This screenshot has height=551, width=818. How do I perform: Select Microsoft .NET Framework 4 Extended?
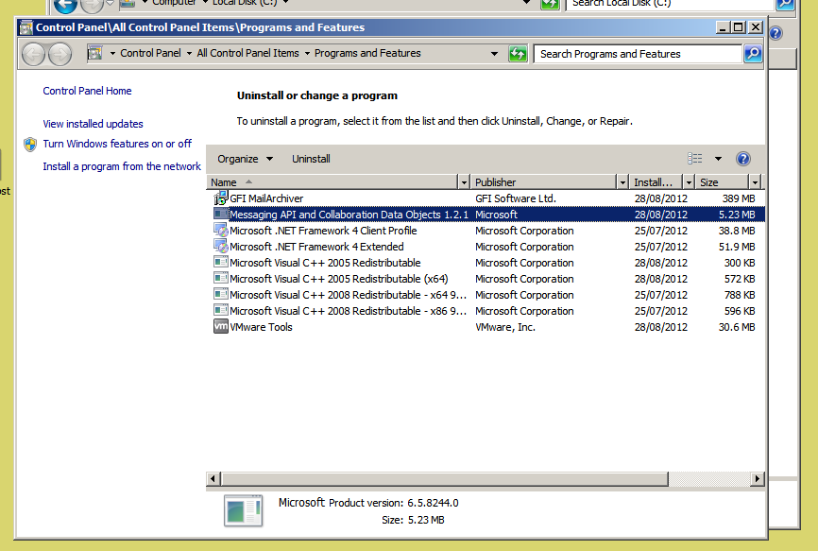[x=486, y=247]
